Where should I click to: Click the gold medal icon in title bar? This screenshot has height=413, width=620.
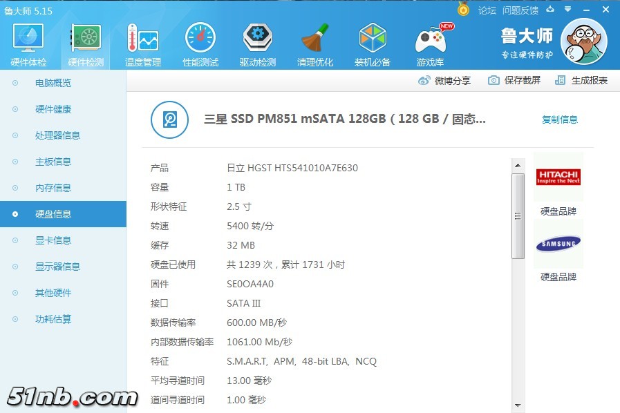point(463,10)
